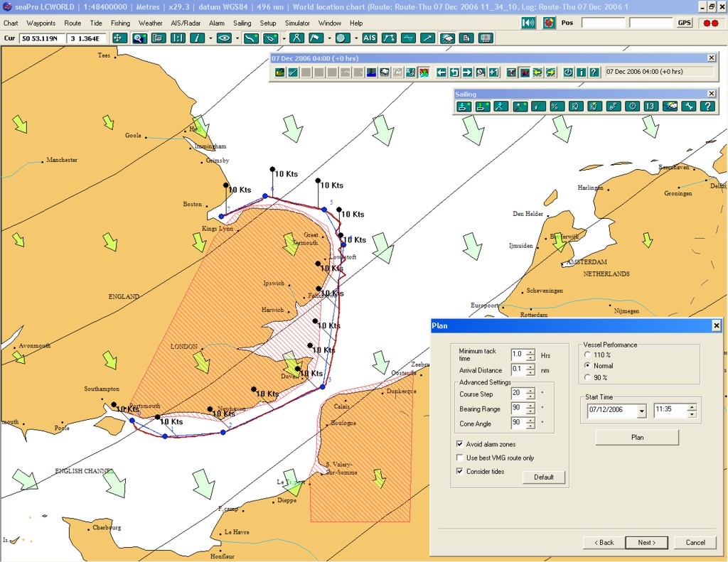Click the clock icon in the time toolbar
The image size is (728, 562).
568,72
